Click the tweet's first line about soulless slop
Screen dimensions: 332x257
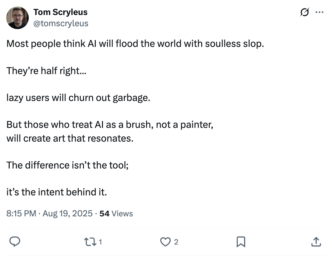[135, 43]
